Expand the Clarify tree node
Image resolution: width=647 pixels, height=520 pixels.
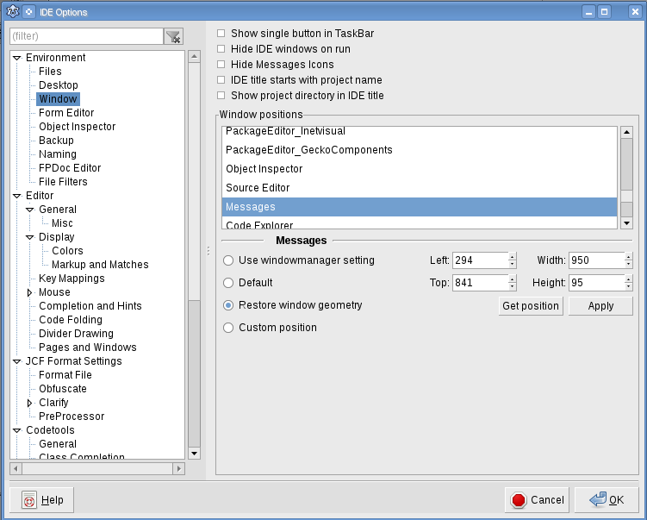[30, 403]
